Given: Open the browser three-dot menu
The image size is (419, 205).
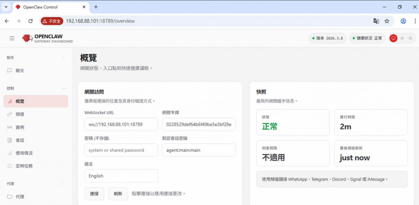Looking at the screenshot, I should (x=415, y=21).
